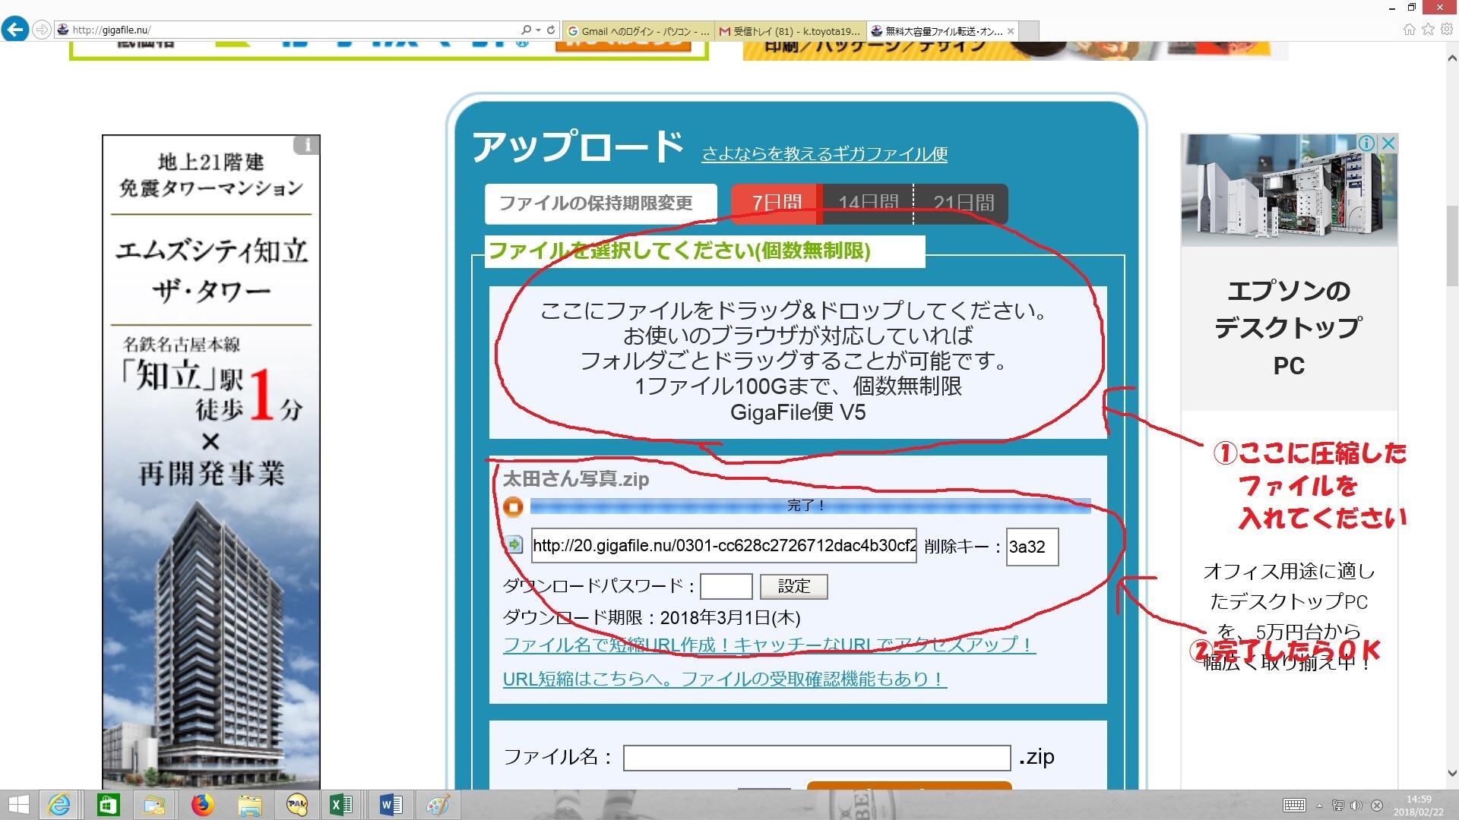Open the Outlook-style mail folder taskbar icon
This screenshot has height=820, width=1459.
pos(154,805)
